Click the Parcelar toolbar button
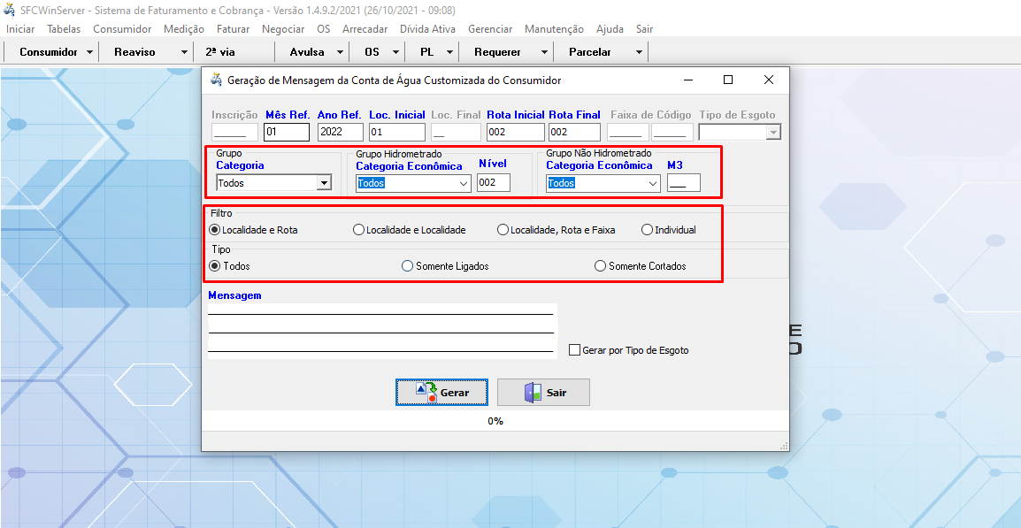The width and height of the screenshot is (1021, 528). pos(590,52)
